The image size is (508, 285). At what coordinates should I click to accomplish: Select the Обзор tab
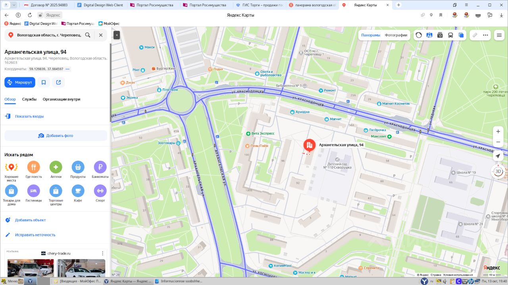click(10, 99)
